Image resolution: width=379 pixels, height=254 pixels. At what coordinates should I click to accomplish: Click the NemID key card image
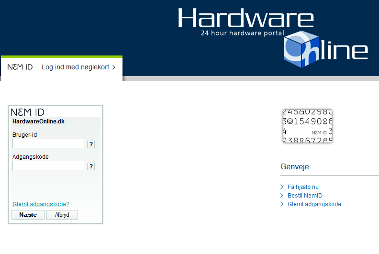coord(307,126)
